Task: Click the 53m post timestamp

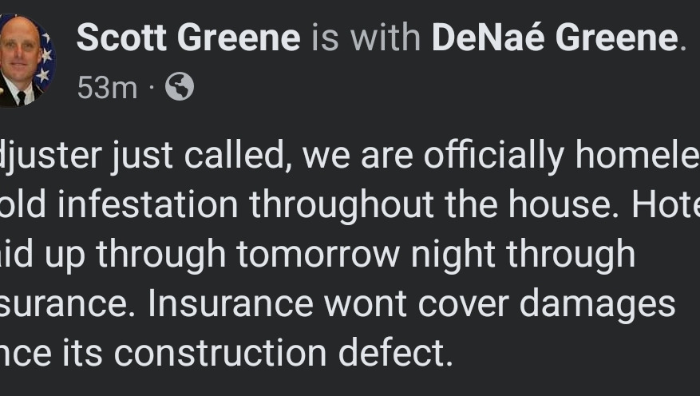Action: 107,87
